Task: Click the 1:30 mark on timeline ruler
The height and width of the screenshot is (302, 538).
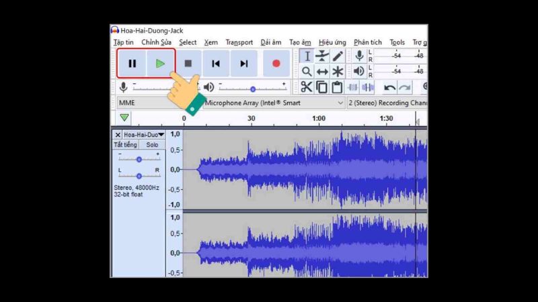Action: pos(386,119)
